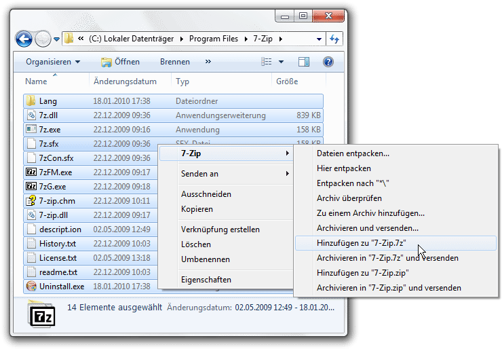Click the Brennen toolbar button
Image resolution: width=502 pixels, height=349 pixels.
coord(175,62)
